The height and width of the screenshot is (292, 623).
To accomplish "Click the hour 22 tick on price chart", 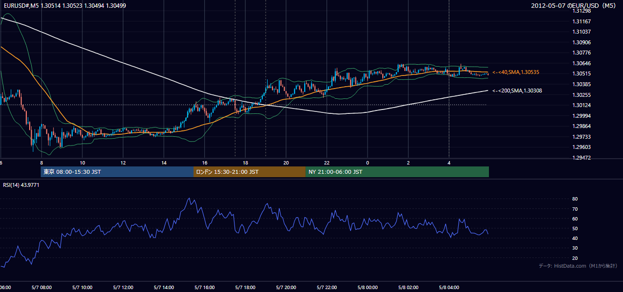I will click(327, 163).
